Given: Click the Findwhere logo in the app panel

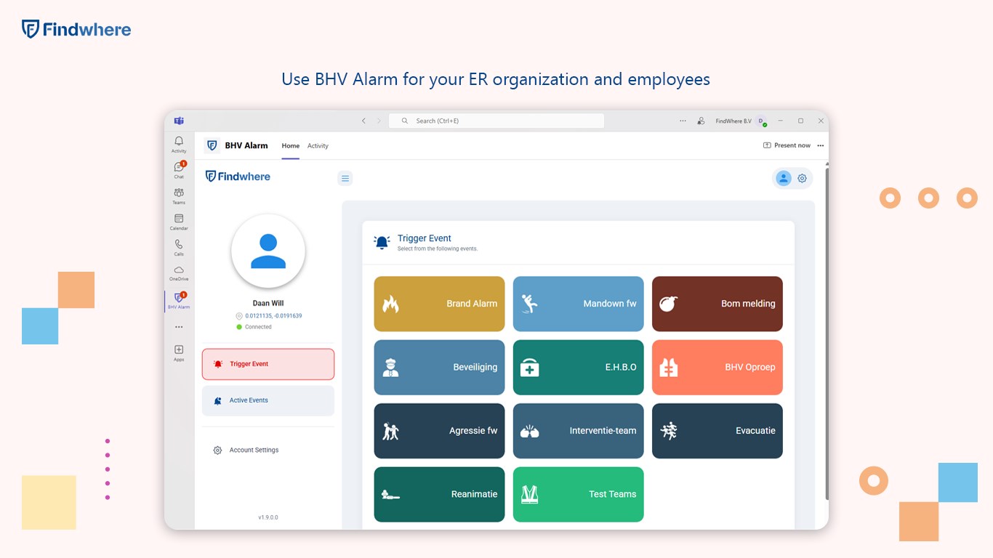Looking at the screenshot, I should coord(238,177).
